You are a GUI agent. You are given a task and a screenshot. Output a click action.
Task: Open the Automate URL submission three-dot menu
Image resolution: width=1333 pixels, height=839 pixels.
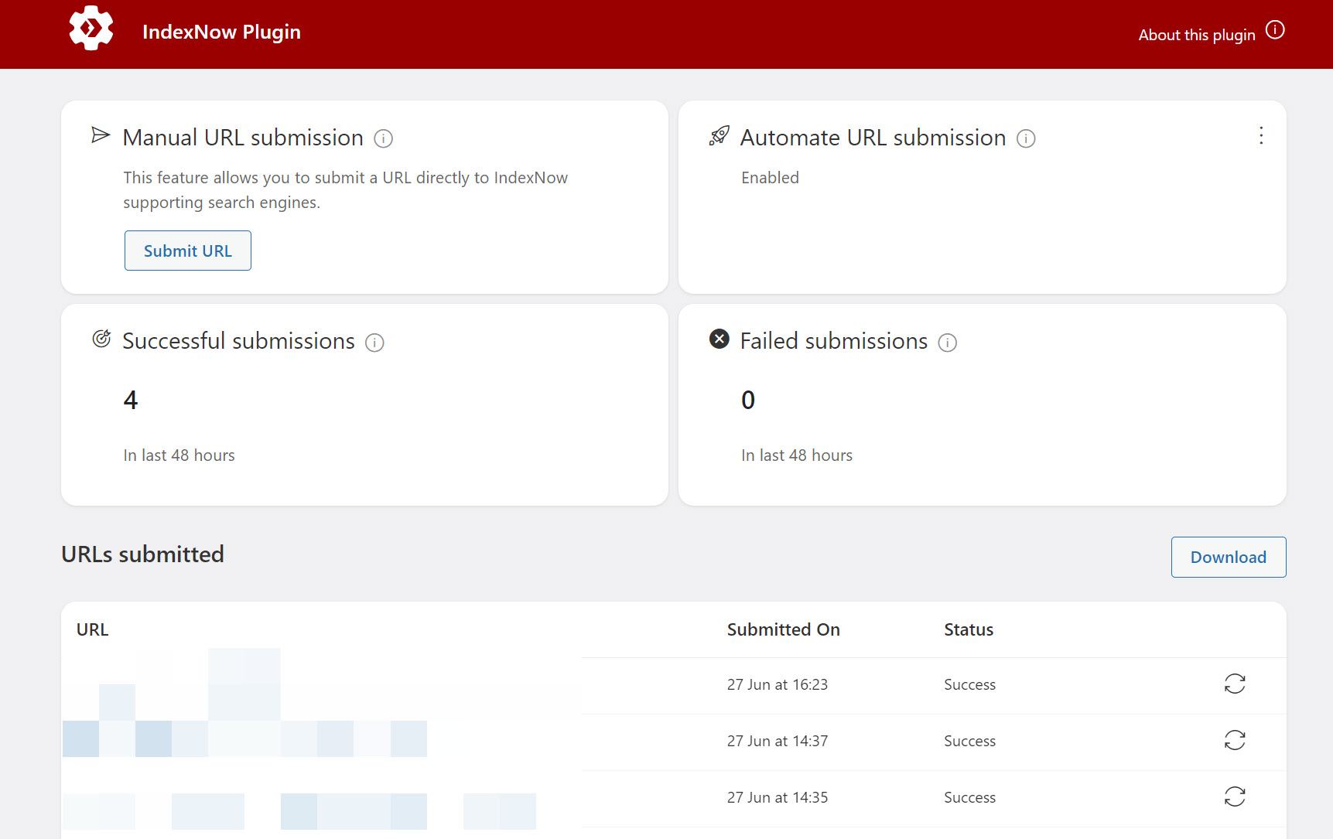point(1261,136)
